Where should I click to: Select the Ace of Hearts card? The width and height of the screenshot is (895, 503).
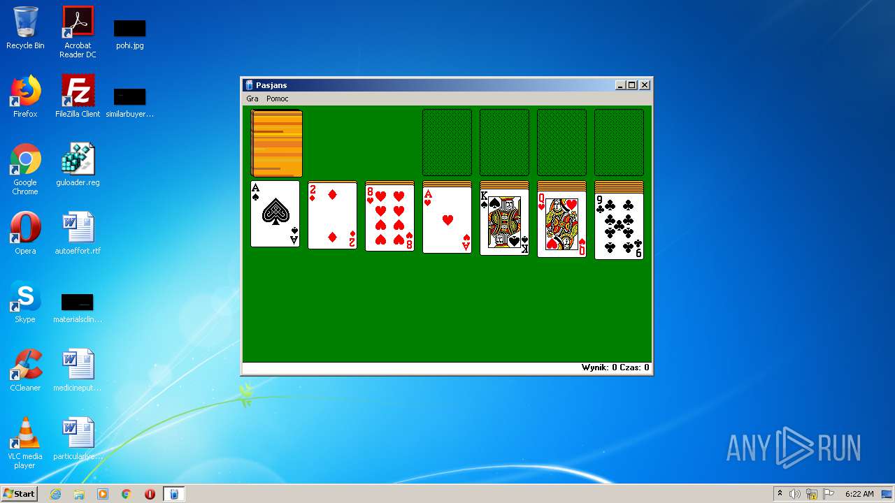click(x=447, y=220)
